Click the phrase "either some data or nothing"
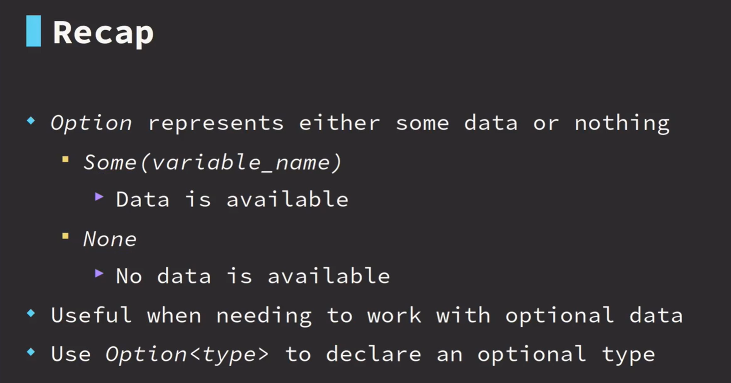Viewport: 731px width, 383px height. [x=484, y=123]
